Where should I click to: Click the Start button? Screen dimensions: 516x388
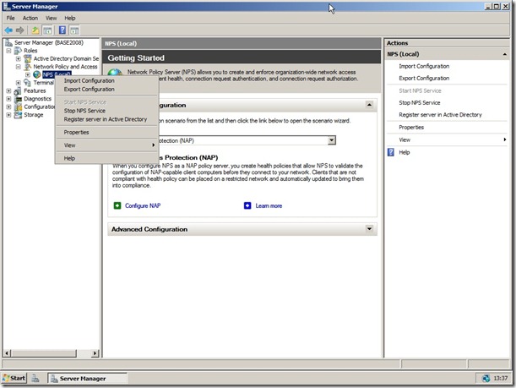pos(14,378)
